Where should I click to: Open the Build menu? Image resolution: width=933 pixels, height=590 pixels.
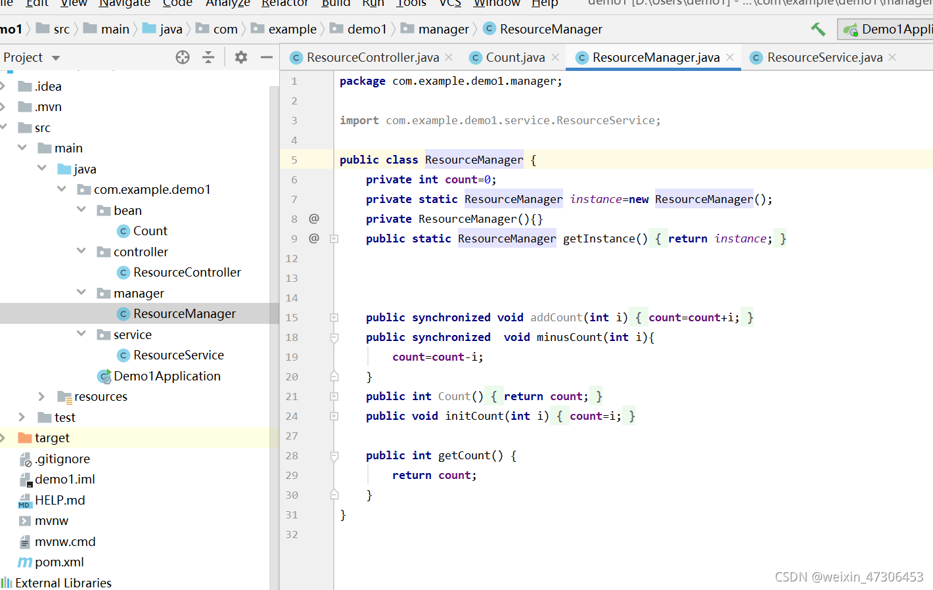[x=336, y=3]
